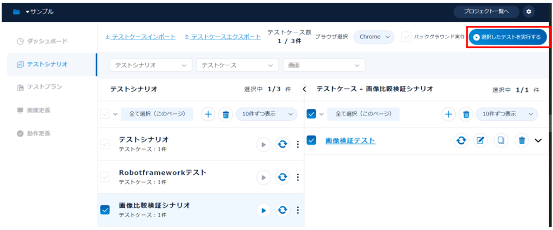
Task: Collapse the panel with the left arrow divider
Action: pos(304,89)
